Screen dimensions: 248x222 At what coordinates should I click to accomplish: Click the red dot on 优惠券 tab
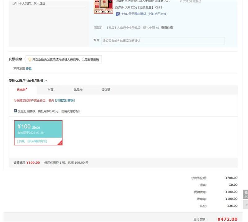coord(27,88)
